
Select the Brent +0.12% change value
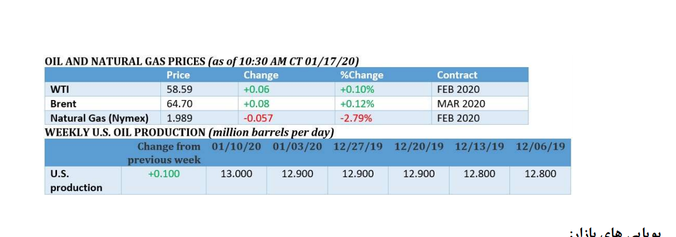tap(357, 104)
